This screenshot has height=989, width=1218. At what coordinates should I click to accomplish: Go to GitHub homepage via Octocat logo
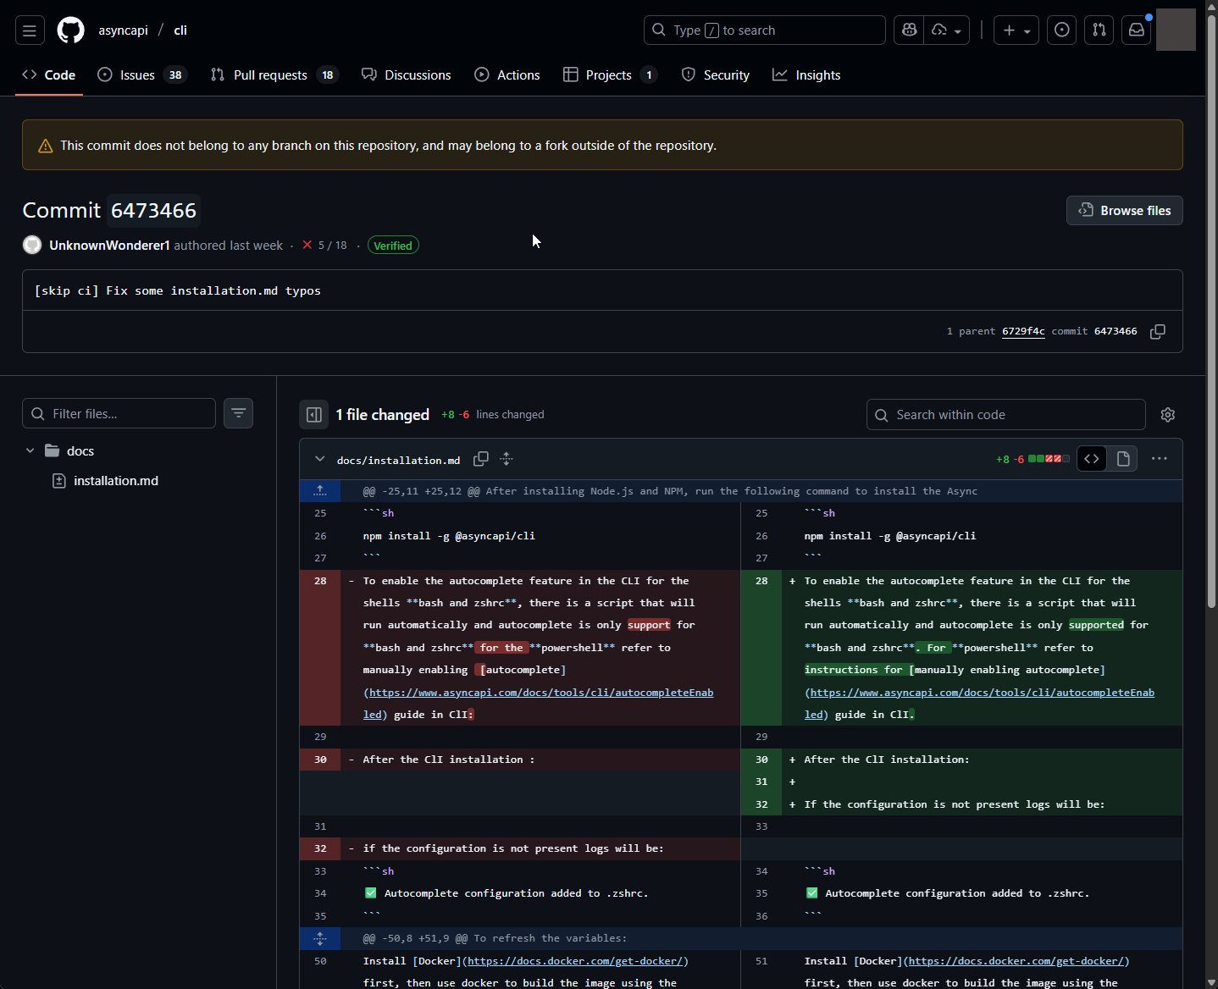pyautogui.click(x=71, y=30)
